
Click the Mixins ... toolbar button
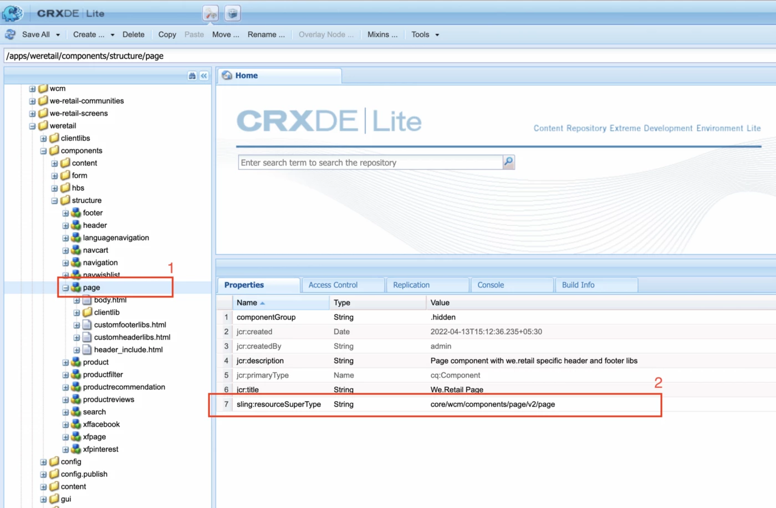(x=382, y=34)
